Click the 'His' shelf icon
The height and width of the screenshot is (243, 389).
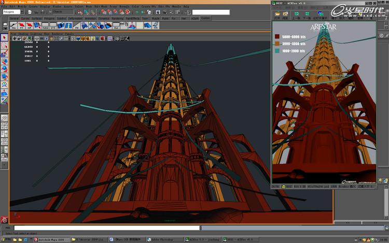point(13,25)
